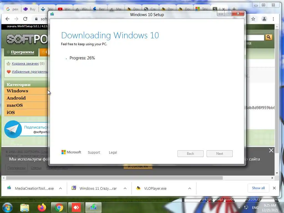Screen dimensions: 284x213
Task: Open the Chrome profile avatar
Action: (264, 19)
